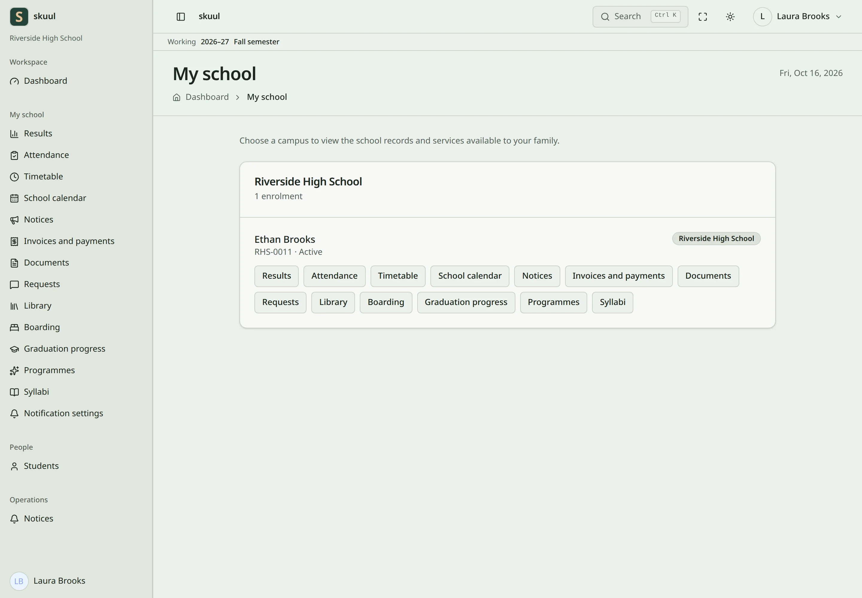Click the Syllabi button in enrolment card
The image size is (862, 598).
click(x=613, y=302)
